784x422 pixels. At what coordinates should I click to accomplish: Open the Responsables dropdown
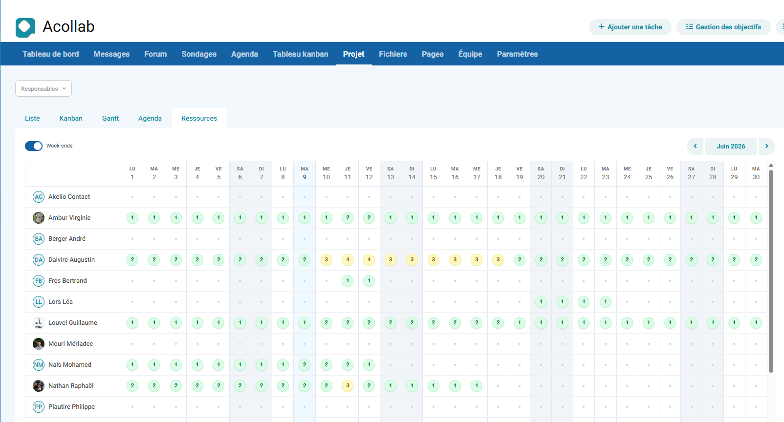coord(44,88)
